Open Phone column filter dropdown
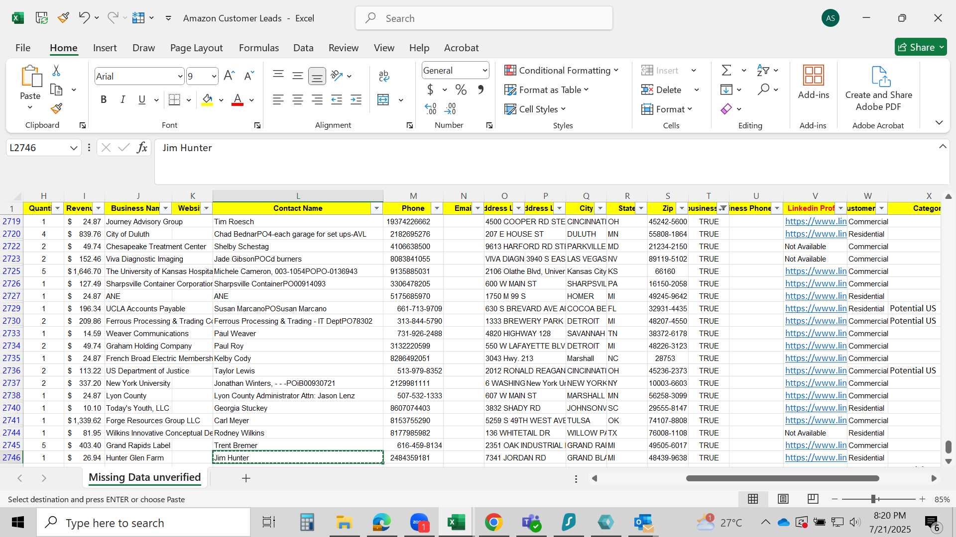The height and width of the screenshot is (537, 956). [x=437, y=208]
